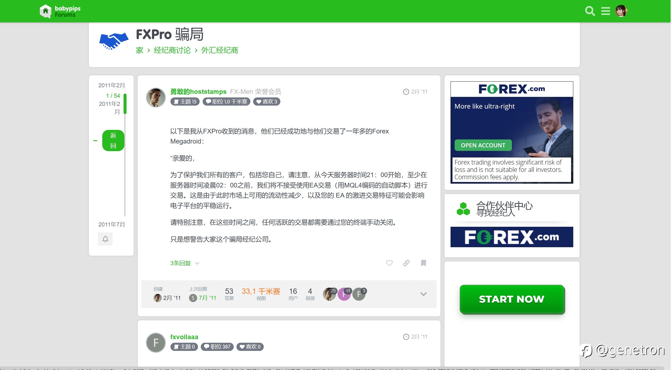Click the 53 答复 count
Screen dimensions: 672x370
229,294
